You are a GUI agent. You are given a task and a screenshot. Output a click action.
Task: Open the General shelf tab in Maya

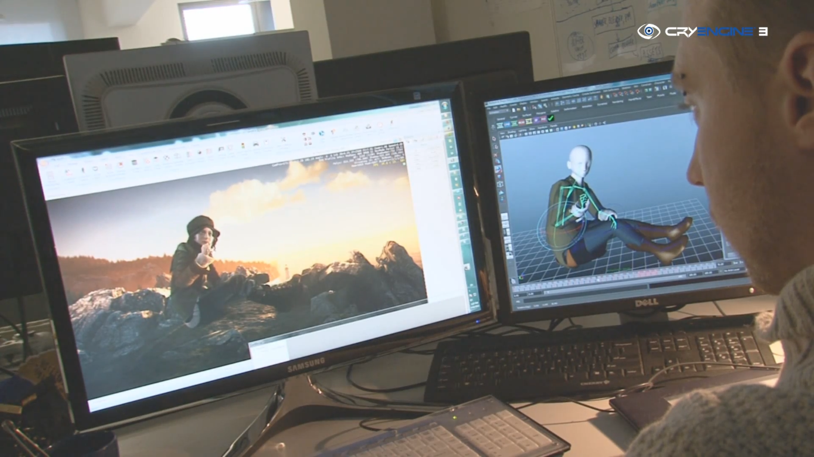pos(501,119)
